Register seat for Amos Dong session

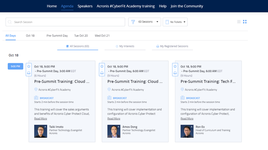pos(102,73)
